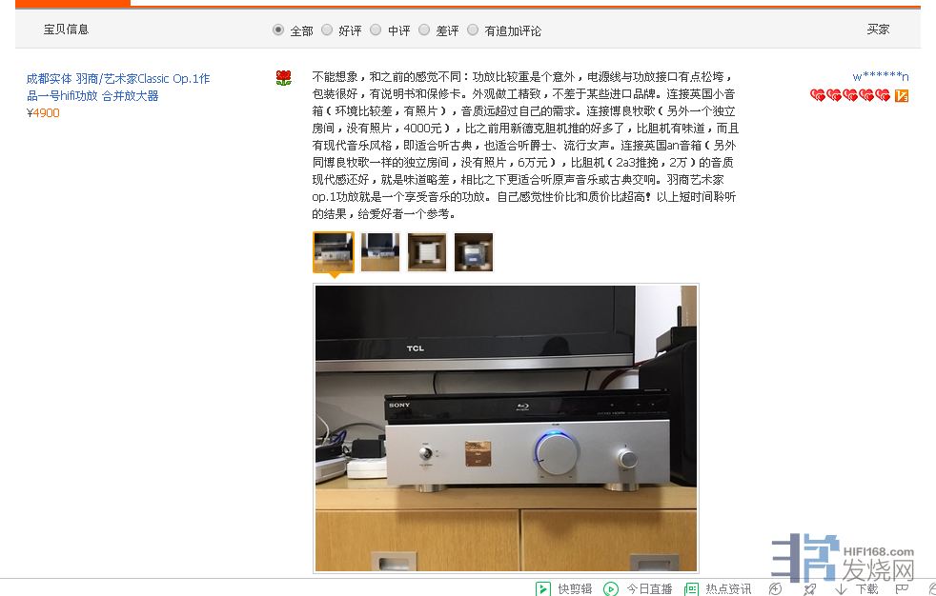This screenshot has width=936, height=596.
Task: Show the third packaging photo thumbnail
Action: [427, 252]
